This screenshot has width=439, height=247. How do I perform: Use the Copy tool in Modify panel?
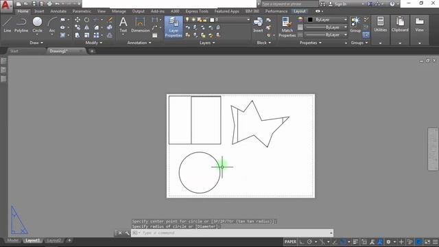click(78, 27)
